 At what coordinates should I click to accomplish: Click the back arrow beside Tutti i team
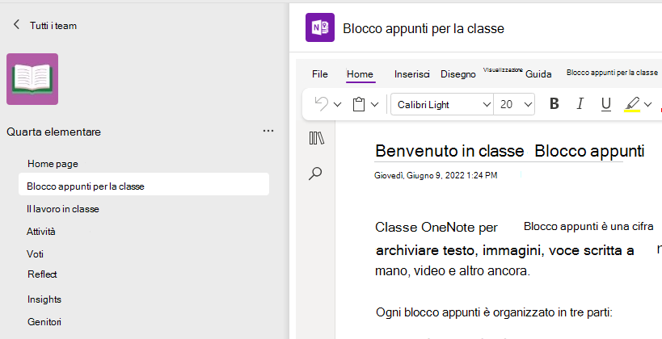tap(16, 25)
